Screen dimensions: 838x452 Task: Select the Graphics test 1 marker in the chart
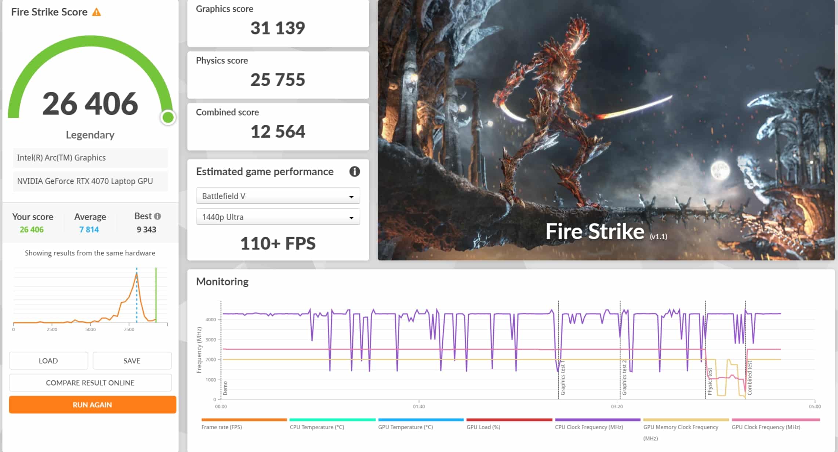click(562, 378)
